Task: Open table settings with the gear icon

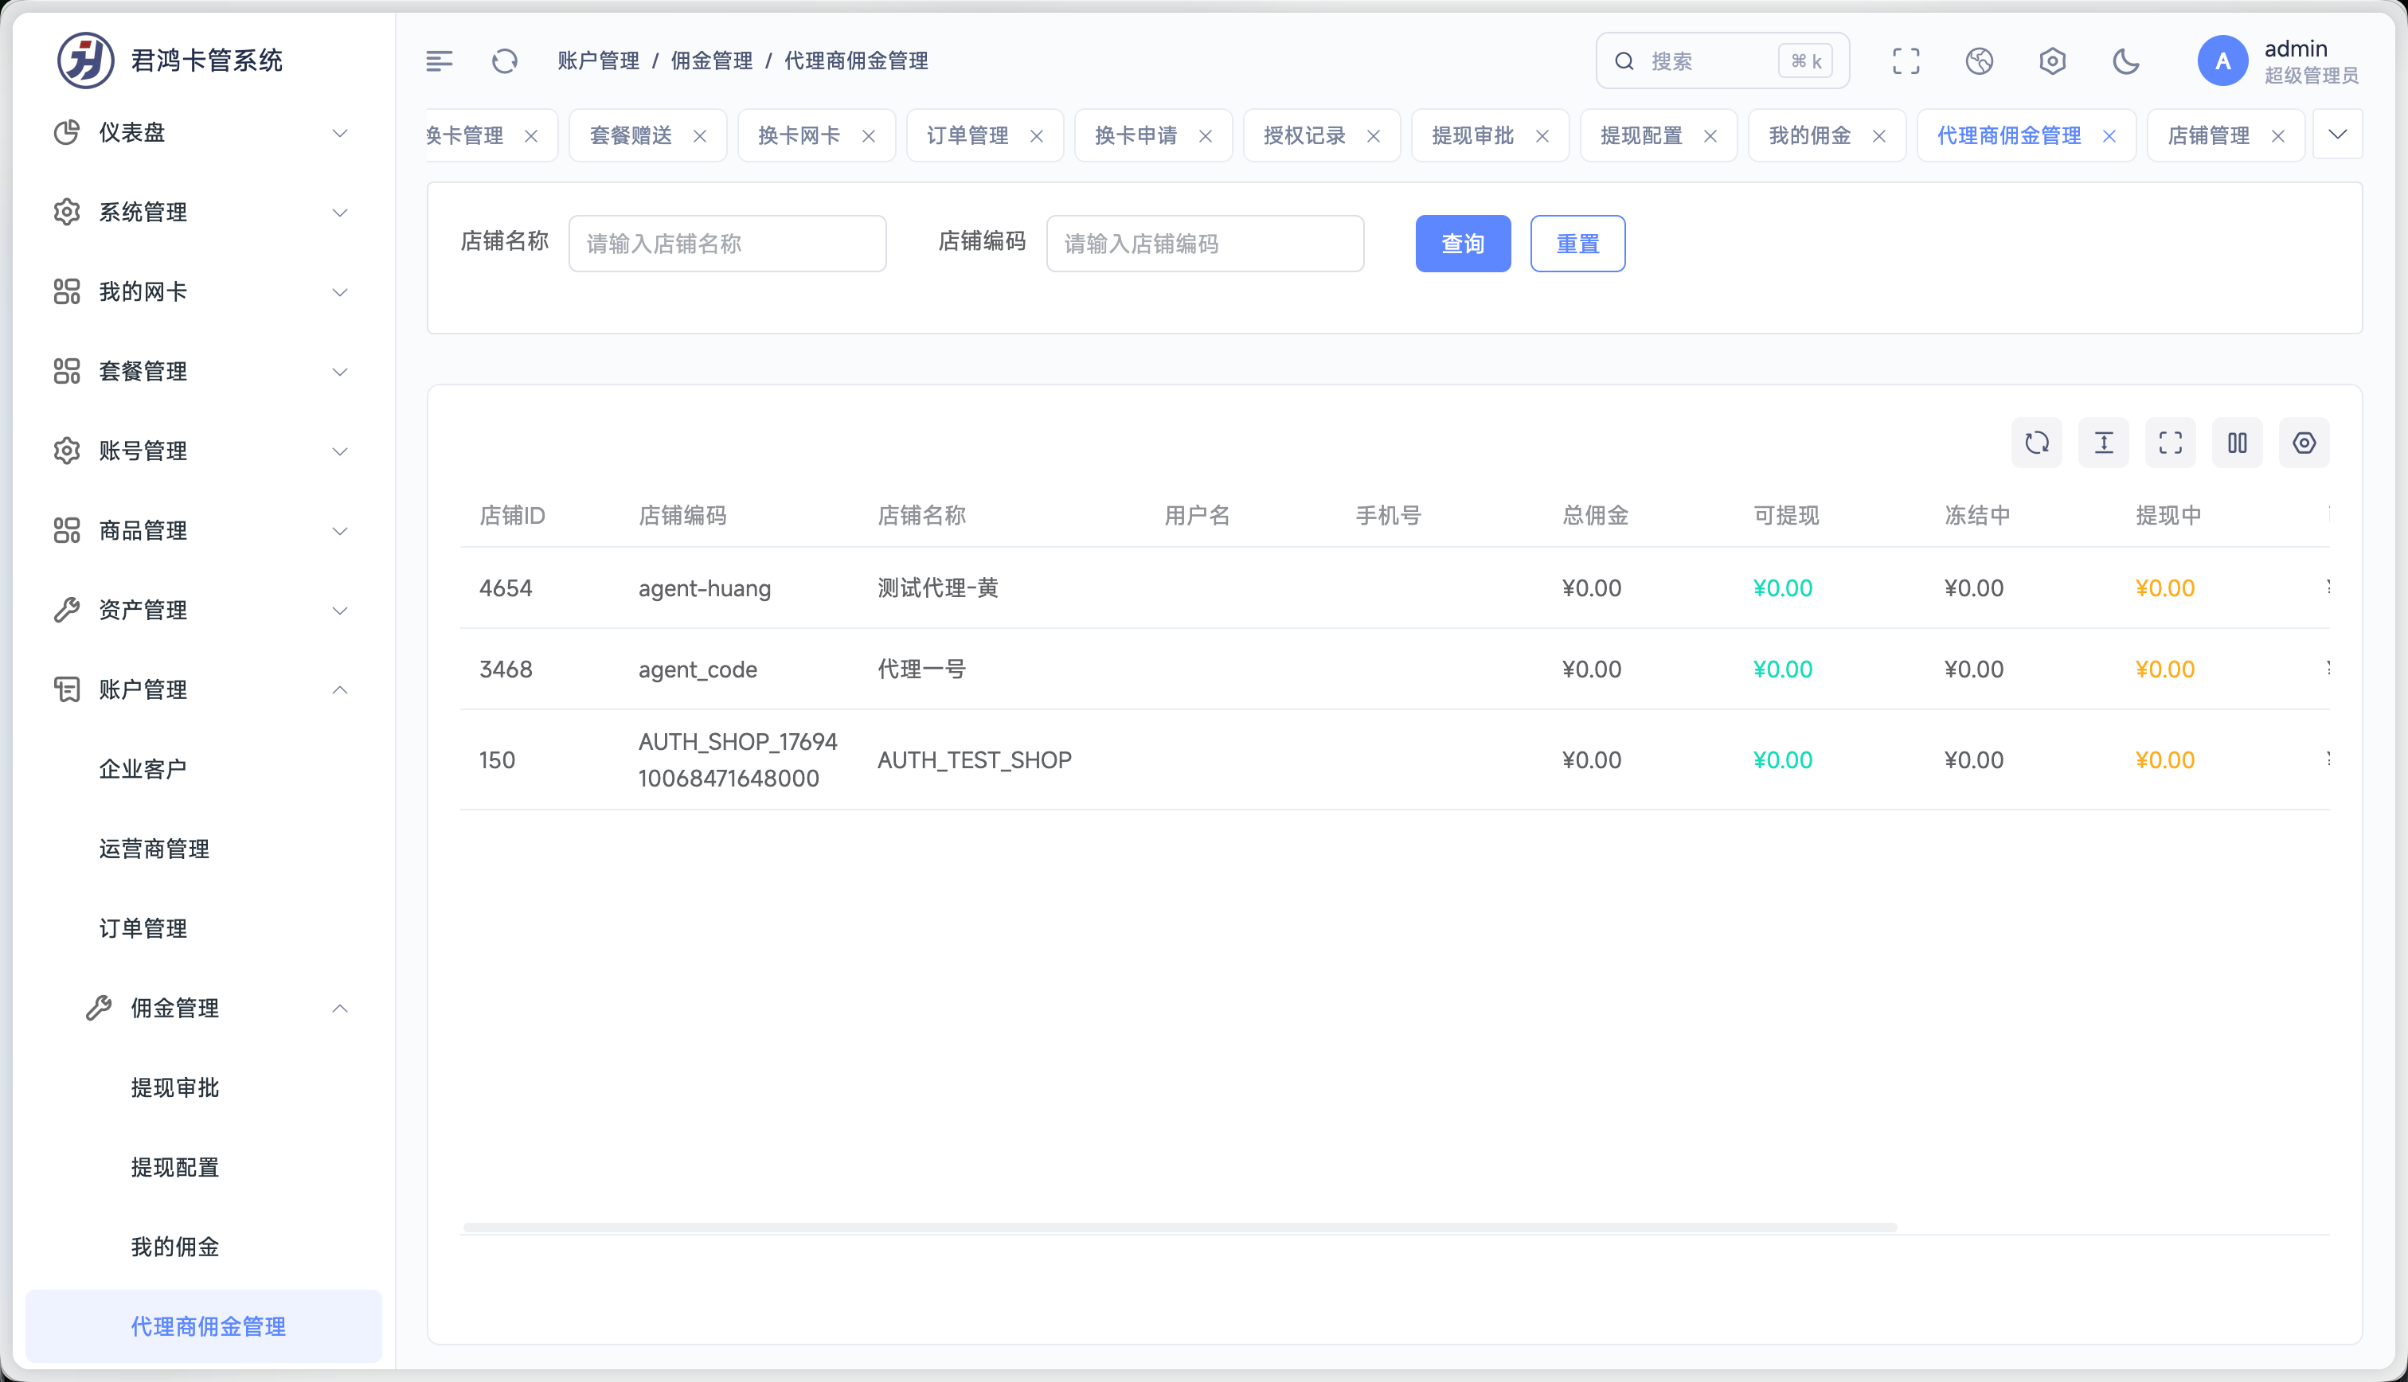Action: click(x=2304, y=443)
